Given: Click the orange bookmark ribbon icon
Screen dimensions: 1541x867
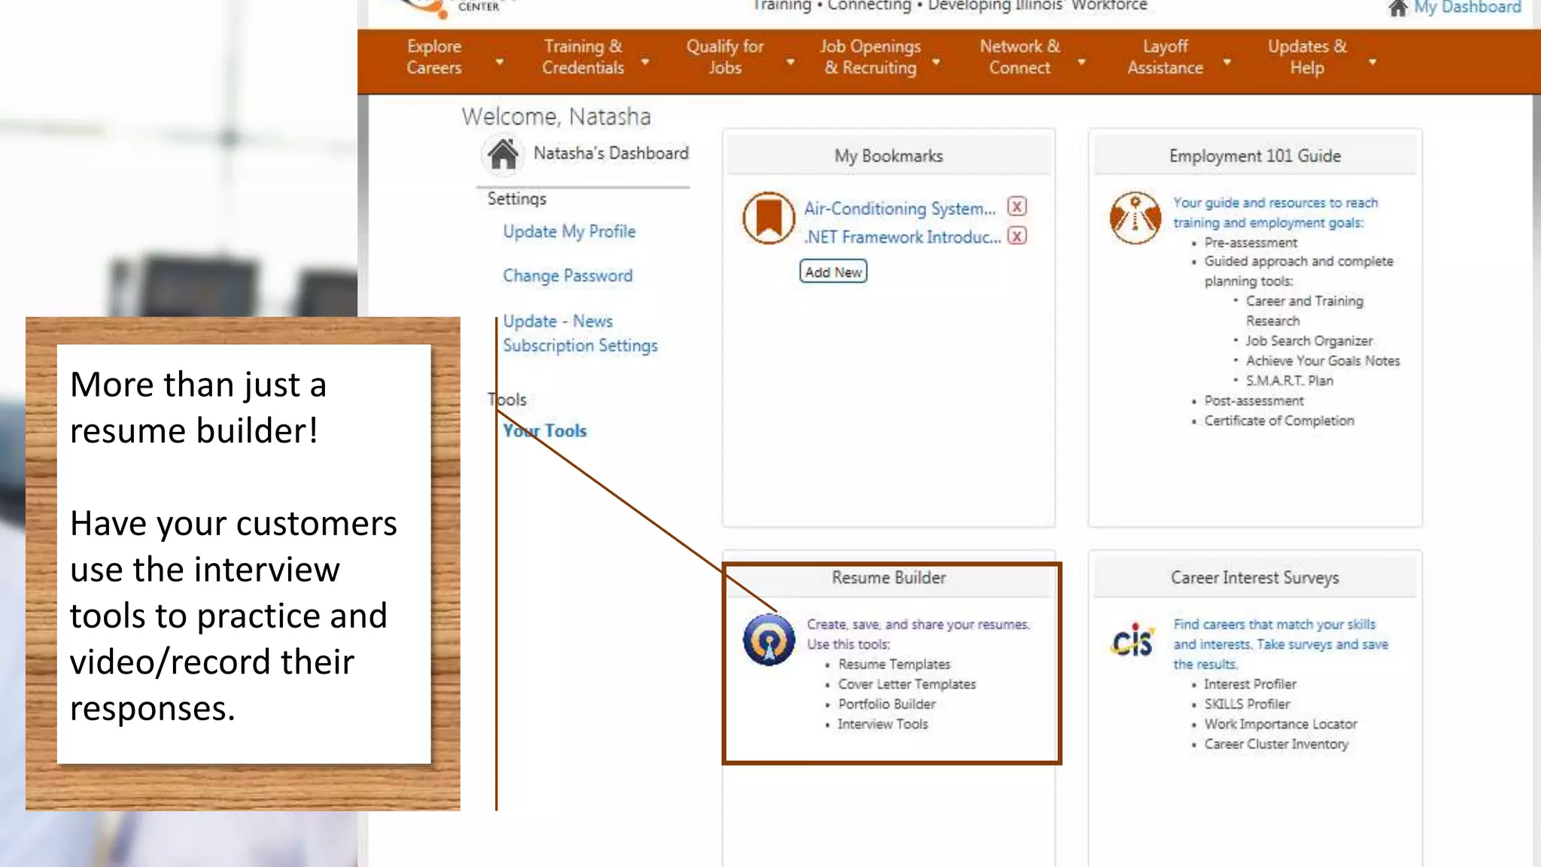Looking at the screenshot, I should (768, 218).
